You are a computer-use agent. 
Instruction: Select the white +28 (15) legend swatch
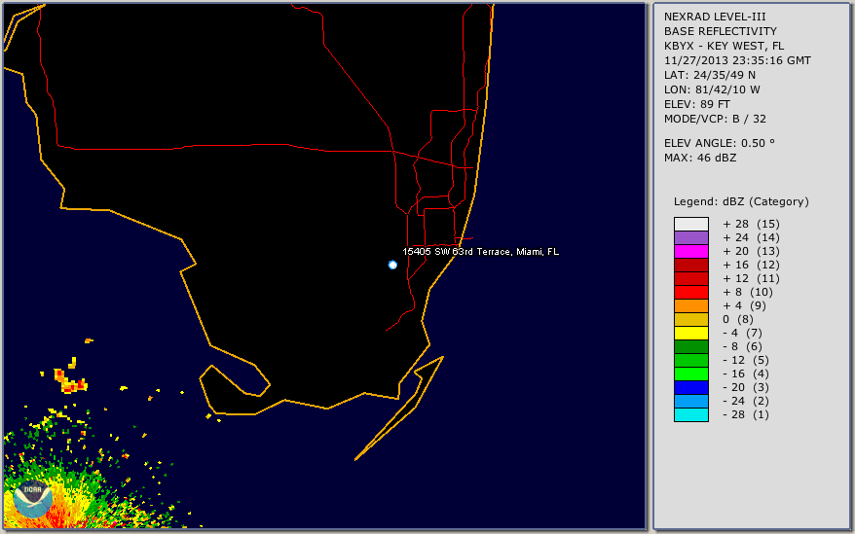point(690,224)
